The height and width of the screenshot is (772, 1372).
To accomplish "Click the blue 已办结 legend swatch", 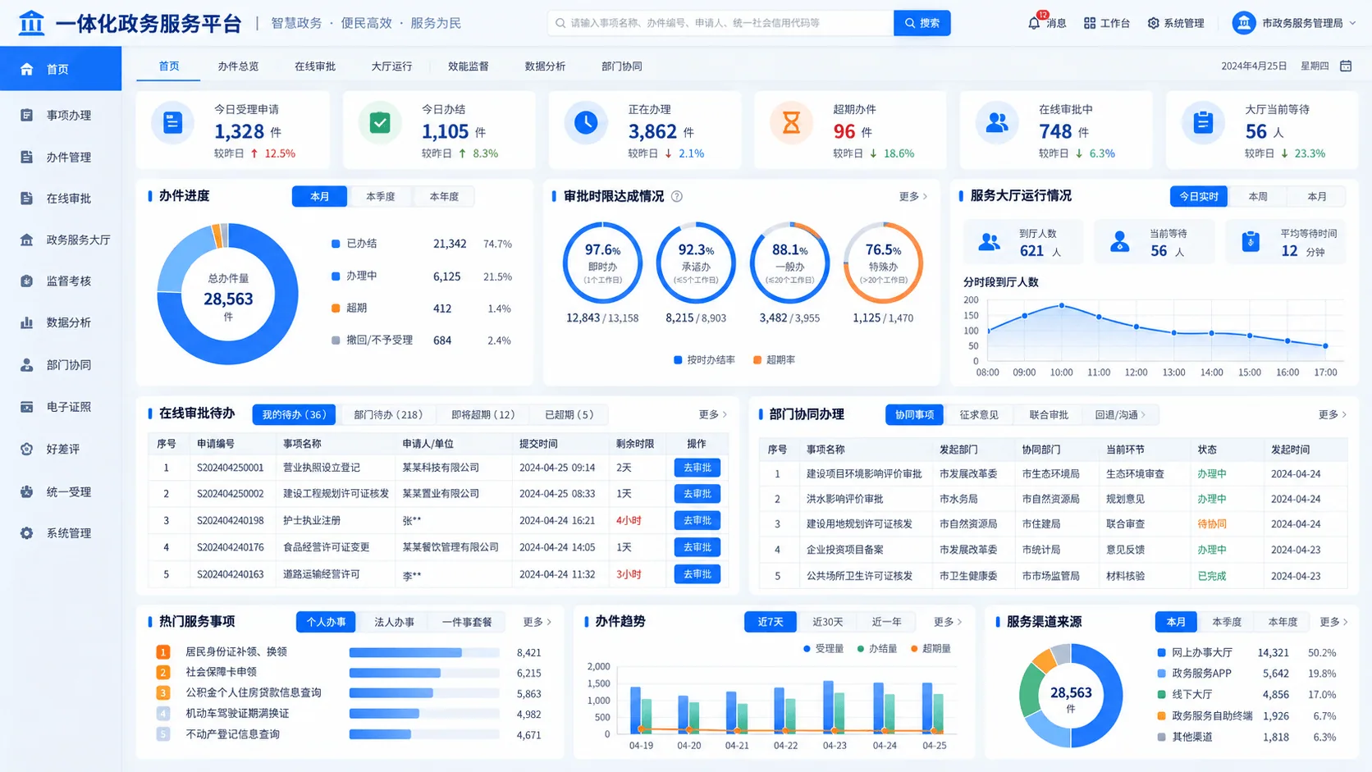I will coord(336,244).
